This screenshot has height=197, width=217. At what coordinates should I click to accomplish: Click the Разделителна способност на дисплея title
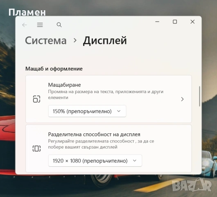point(94,134)
